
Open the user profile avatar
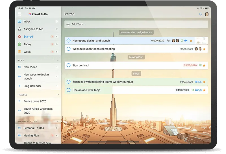point(207,14)
